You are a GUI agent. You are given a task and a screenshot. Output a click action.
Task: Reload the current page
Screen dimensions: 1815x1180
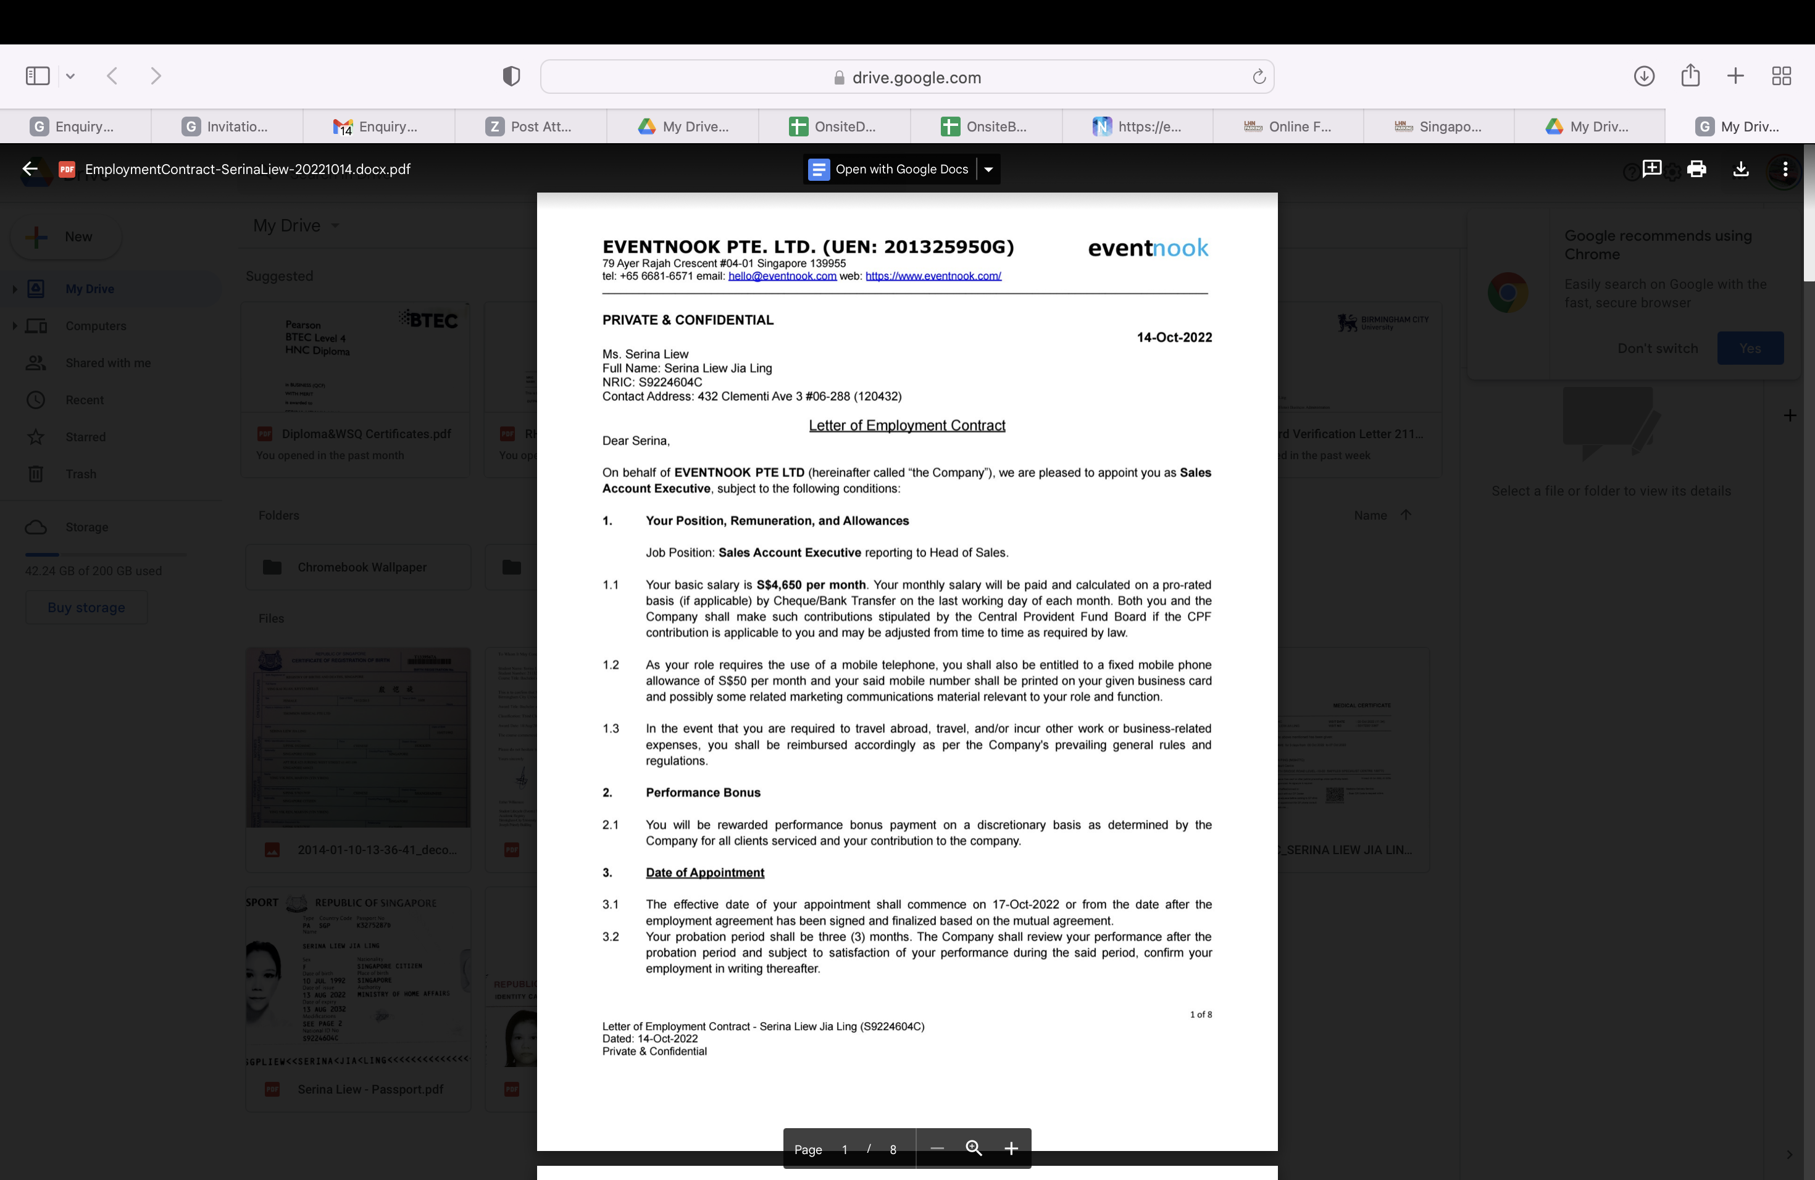click(1258, 77)
